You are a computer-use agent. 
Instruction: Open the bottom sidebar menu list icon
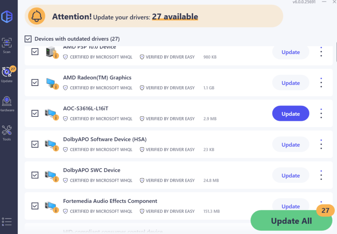tap(7, 222)
